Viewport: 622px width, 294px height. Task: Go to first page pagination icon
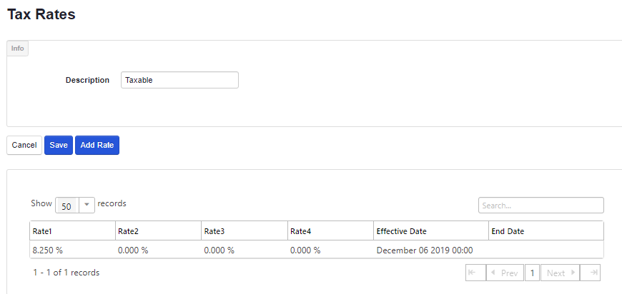[475, 273]
